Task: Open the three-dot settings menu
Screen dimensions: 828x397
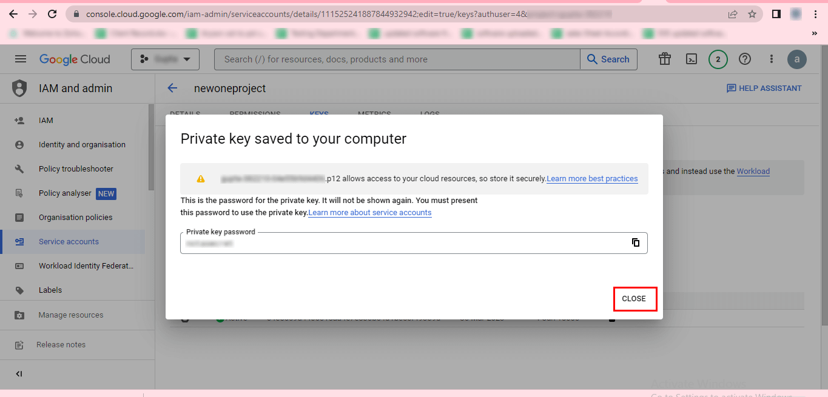Action: (x=772, y=59)
